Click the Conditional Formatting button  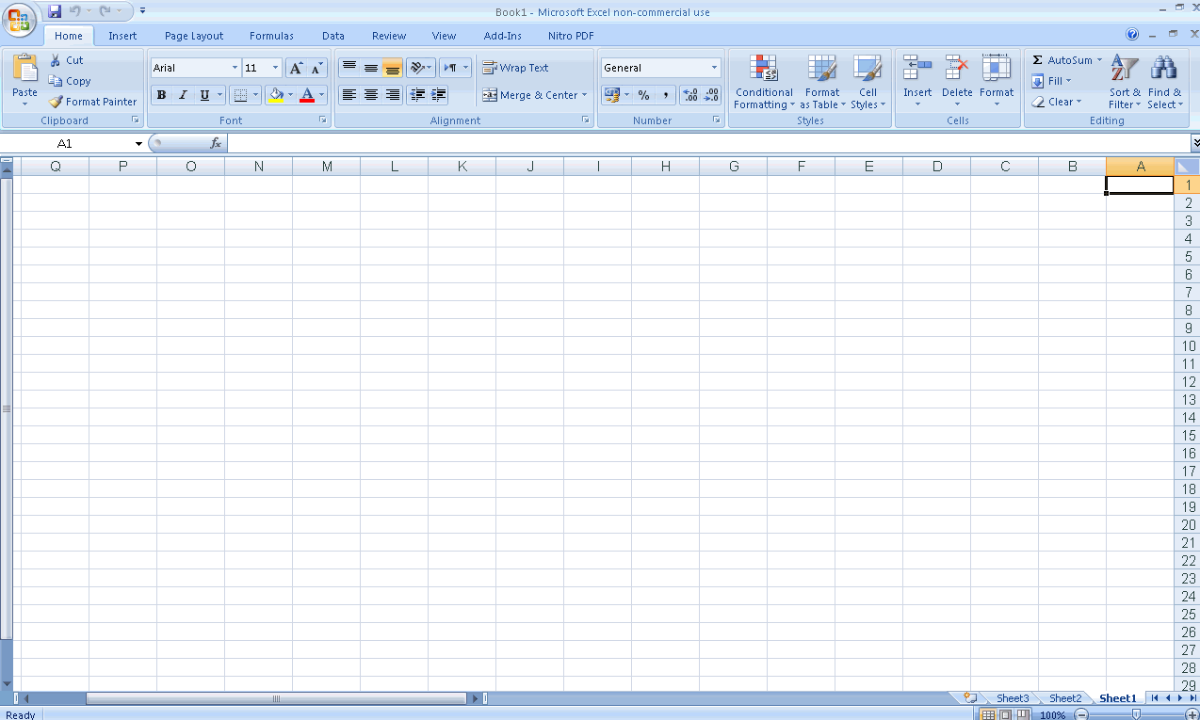(x=763, y=83)
